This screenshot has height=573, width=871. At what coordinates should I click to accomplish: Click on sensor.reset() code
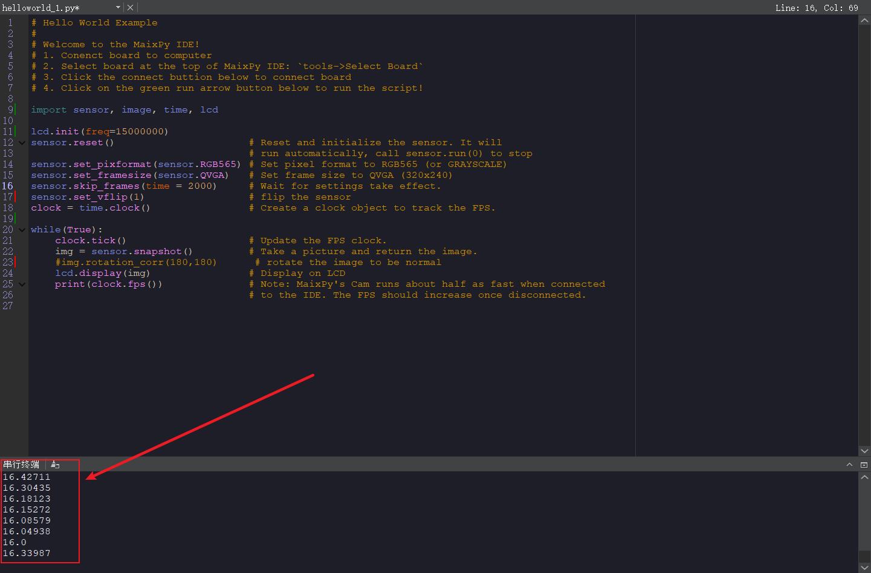72,142
